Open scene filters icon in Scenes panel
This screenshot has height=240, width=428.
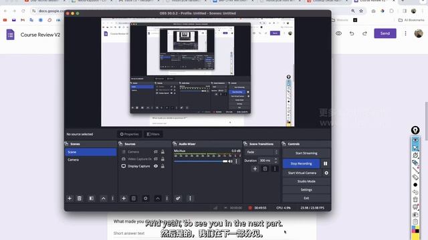(x=92, y=199)
